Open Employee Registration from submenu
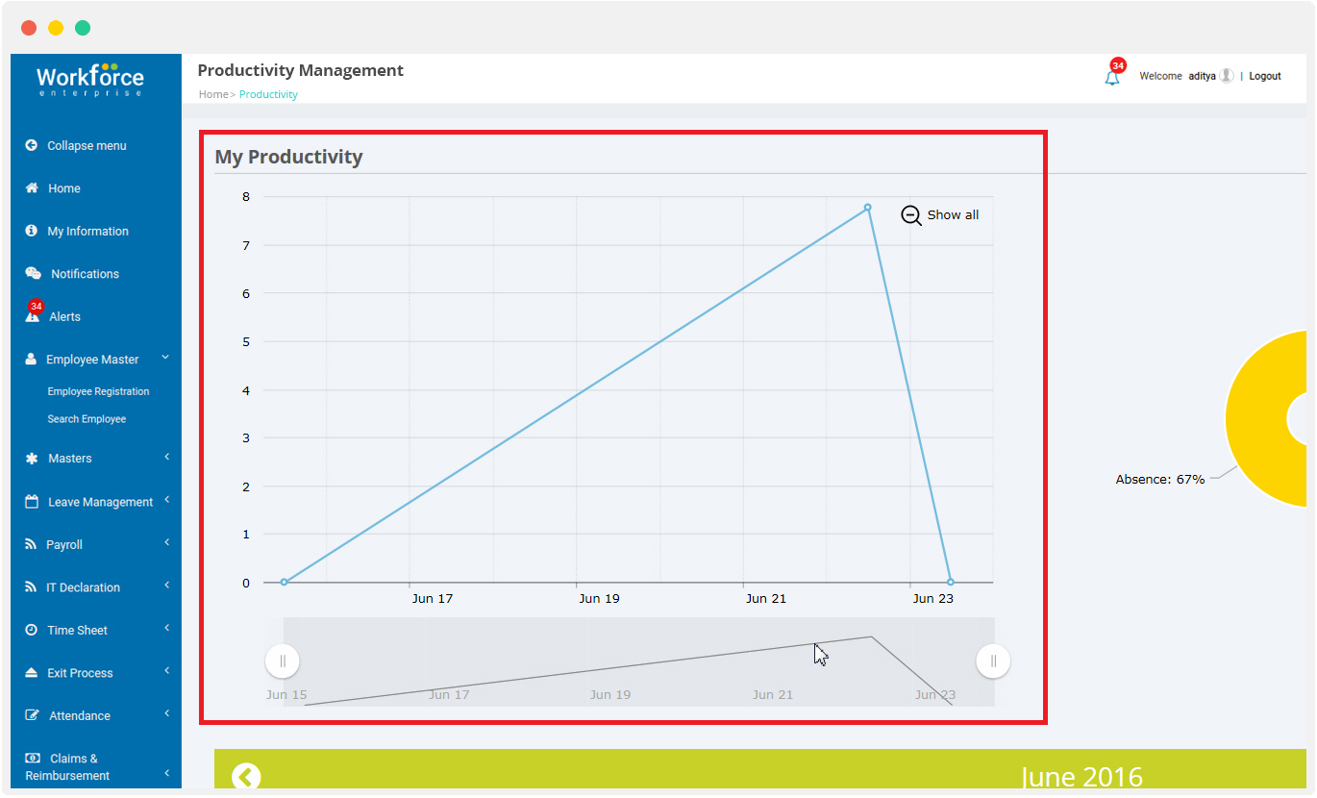The width and height of the screenshot is (1317, 798). click(x=98, y=391)
